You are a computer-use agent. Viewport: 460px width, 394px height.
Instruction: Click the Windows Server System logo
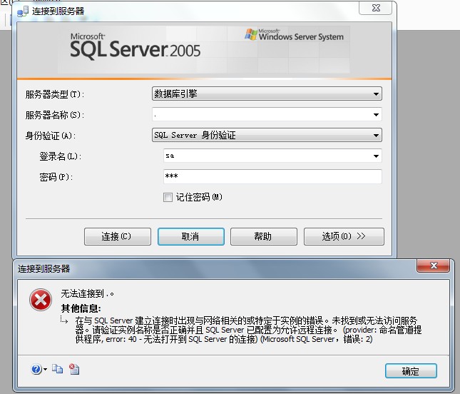tap(294, 35)
